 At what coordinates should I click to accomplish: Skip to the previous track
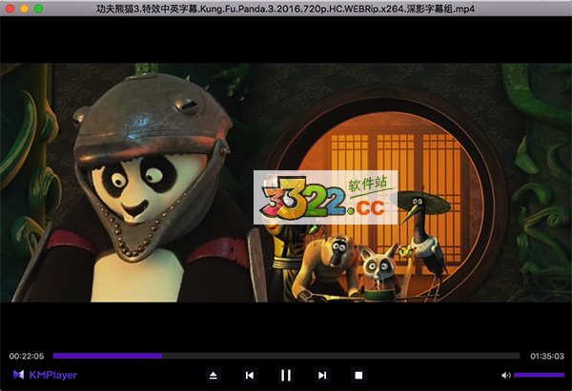click(x=250, y=376)
